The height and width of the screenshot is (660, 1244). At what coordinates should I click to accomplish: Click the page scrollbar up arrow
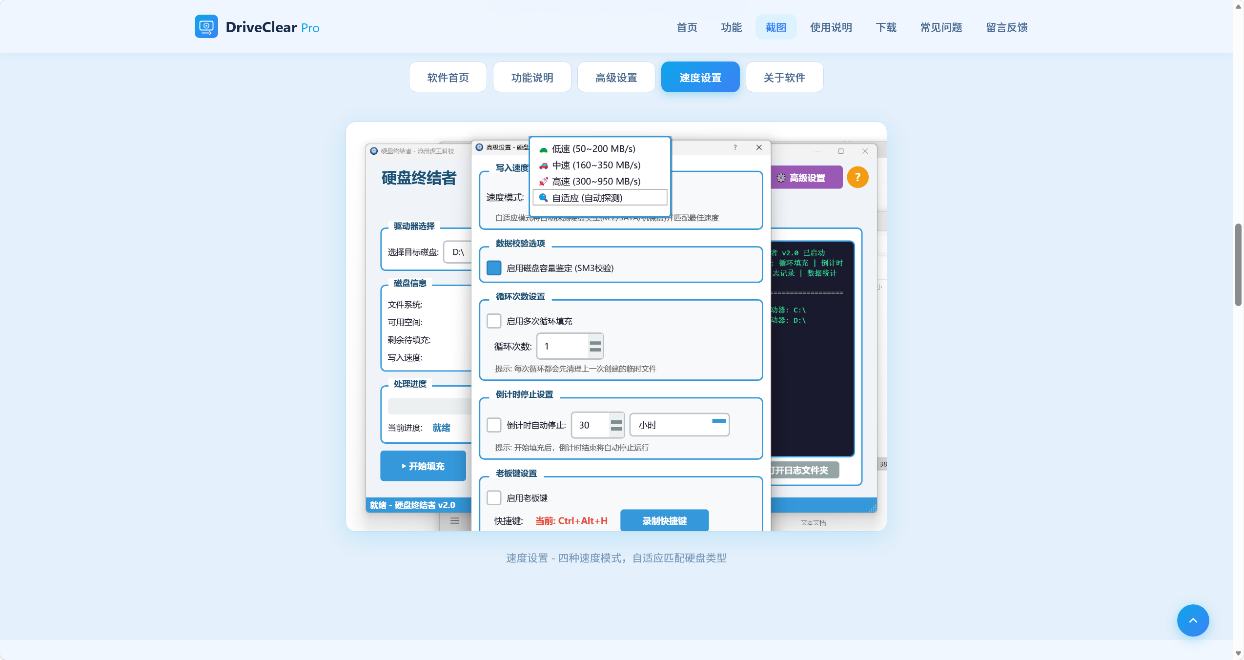[1238, 6]
